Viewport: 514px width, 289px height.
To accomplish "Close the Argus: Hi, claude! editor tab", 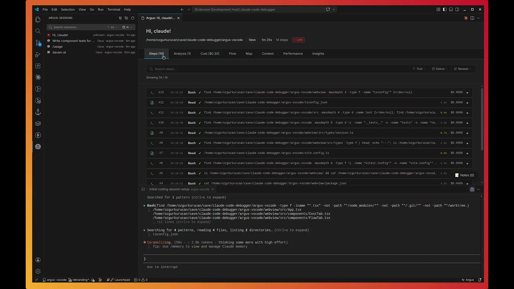I will pyautogui.click(x=178, y=18).
